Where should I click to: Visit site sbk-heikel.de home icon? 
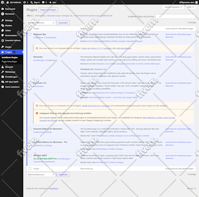click(8, 3)
